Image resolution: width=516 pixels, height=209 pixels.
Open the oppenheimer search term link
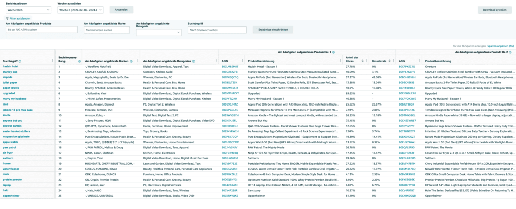[11, 196]
